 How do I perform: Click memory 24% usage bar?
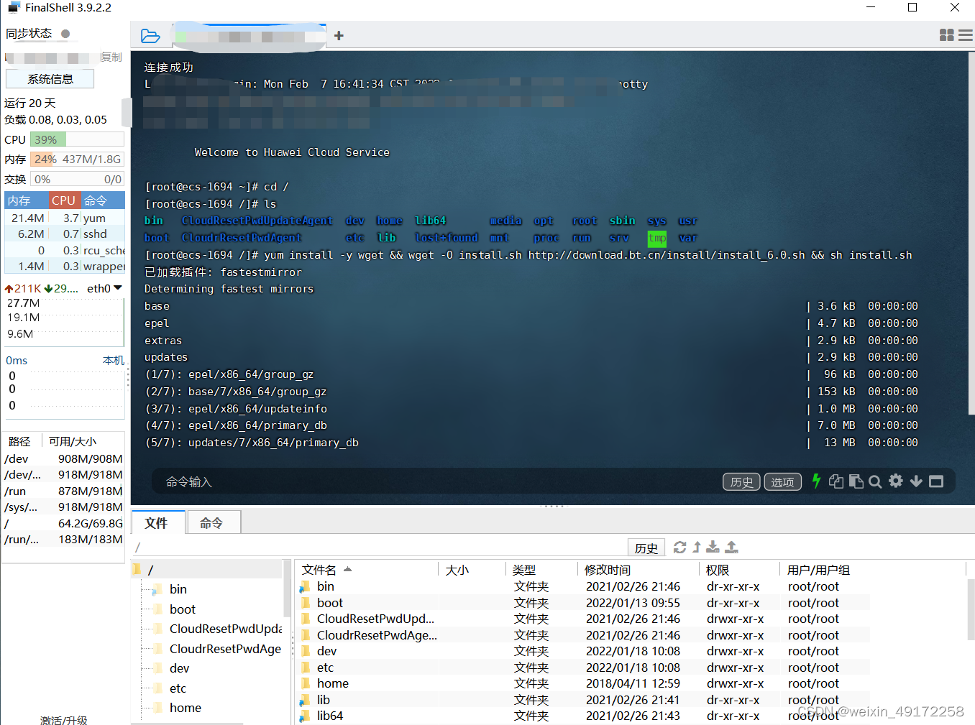click(77, 159)
